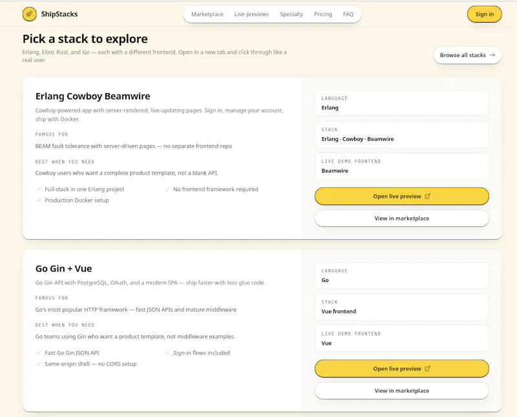The image size is (517, 417).
Task: View Erlang Cowboy Beamwire in marketplace
Action: pos(401,219)
